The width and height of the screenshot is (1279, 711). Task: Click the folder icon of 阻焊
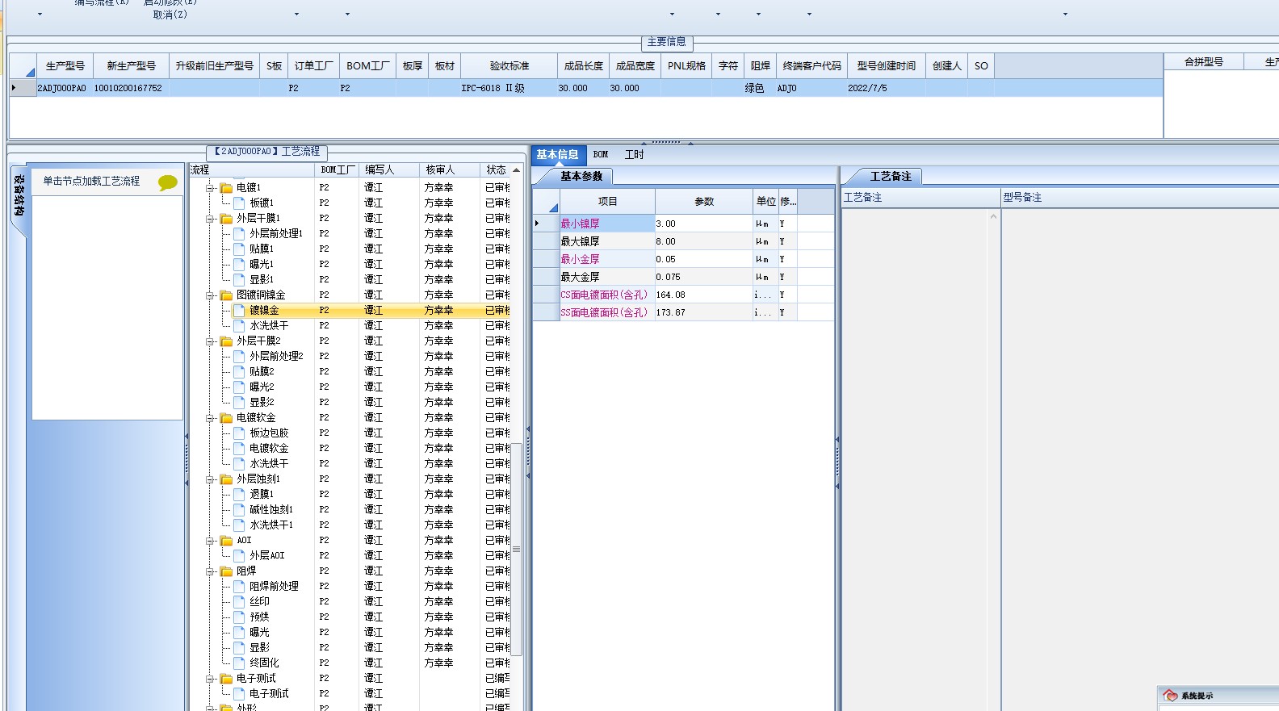(227, 571)
